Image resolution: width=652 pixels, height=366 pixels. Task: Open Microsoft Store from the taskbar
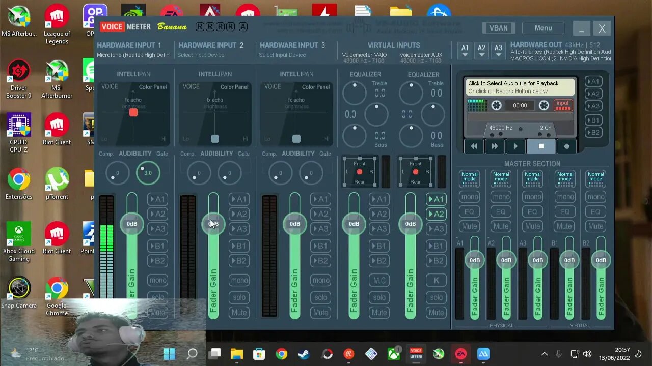pos(259,354)
